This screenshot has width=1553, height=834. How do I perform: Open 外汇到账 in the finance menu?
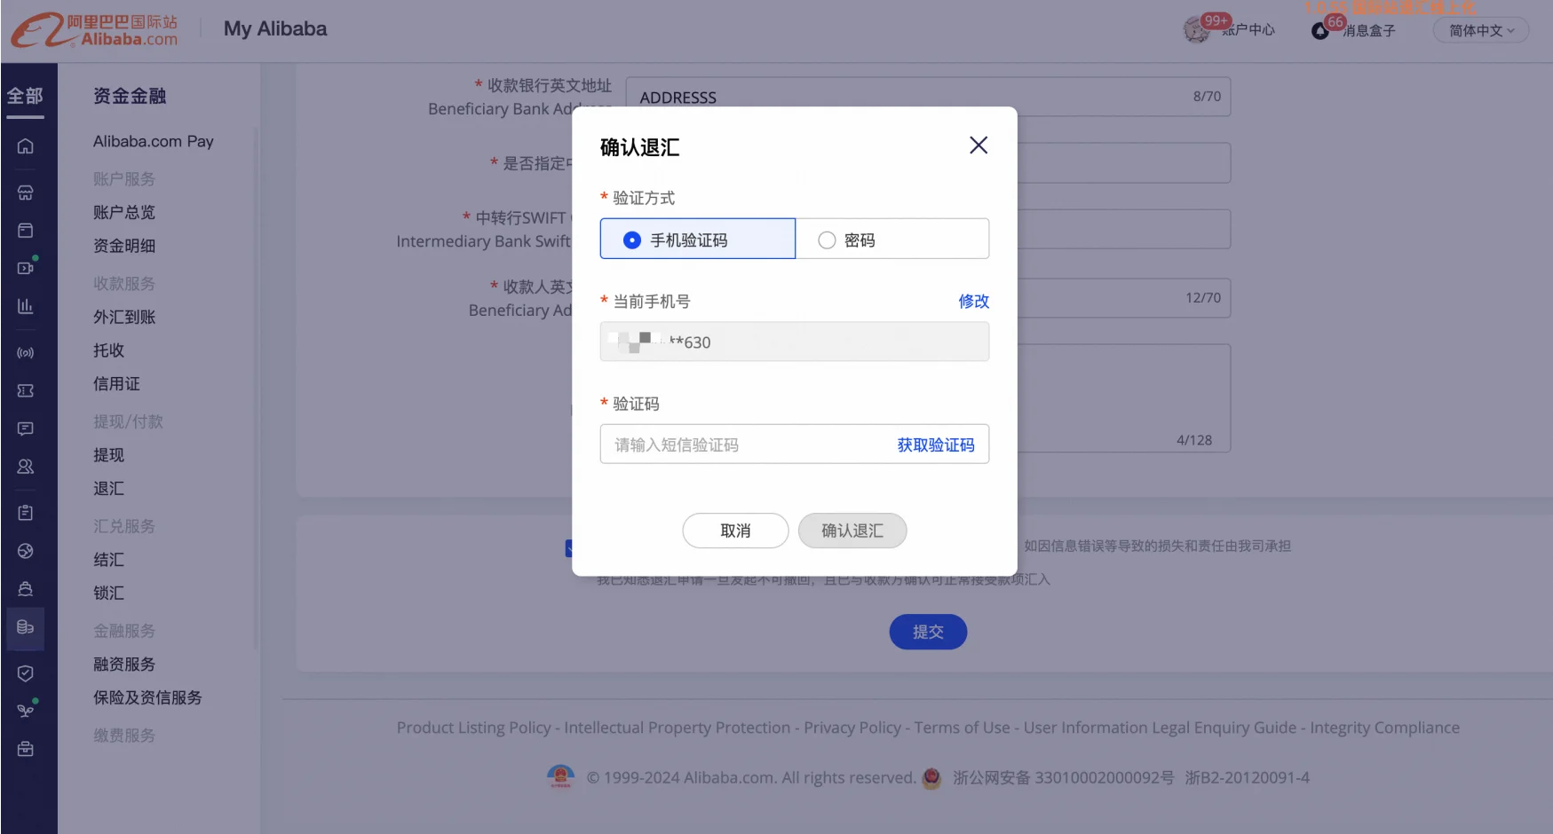point(124,317)
